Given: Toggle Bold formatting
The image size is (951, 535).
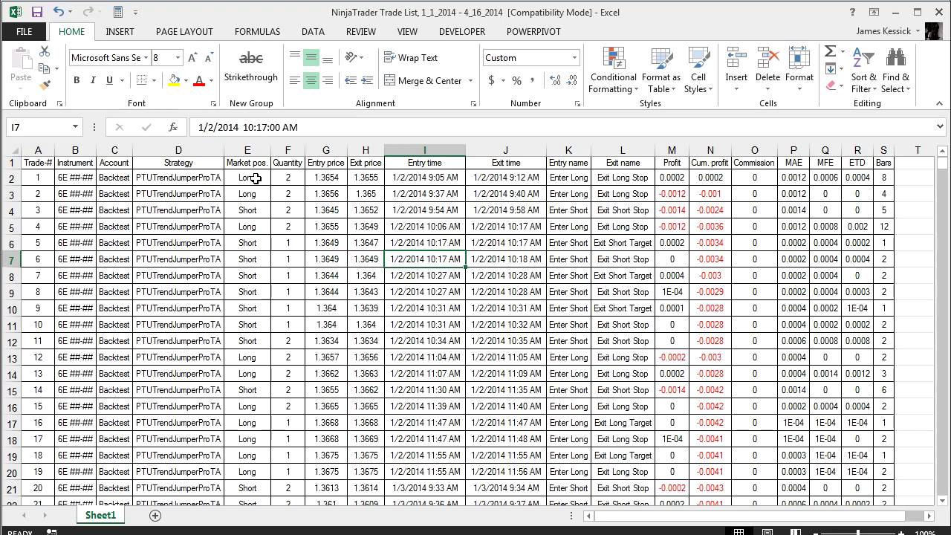Looking at the screenshot, I should pyautogui.click(x=77, y=80).
